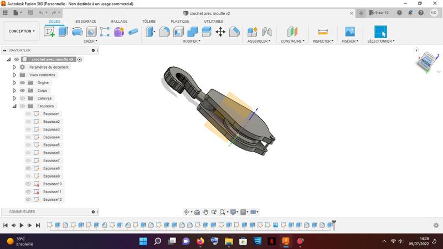This screenshot has height=249, width=443.
Task: Switch to the TÔLERIE tab
Action: (x=148, y=22)
